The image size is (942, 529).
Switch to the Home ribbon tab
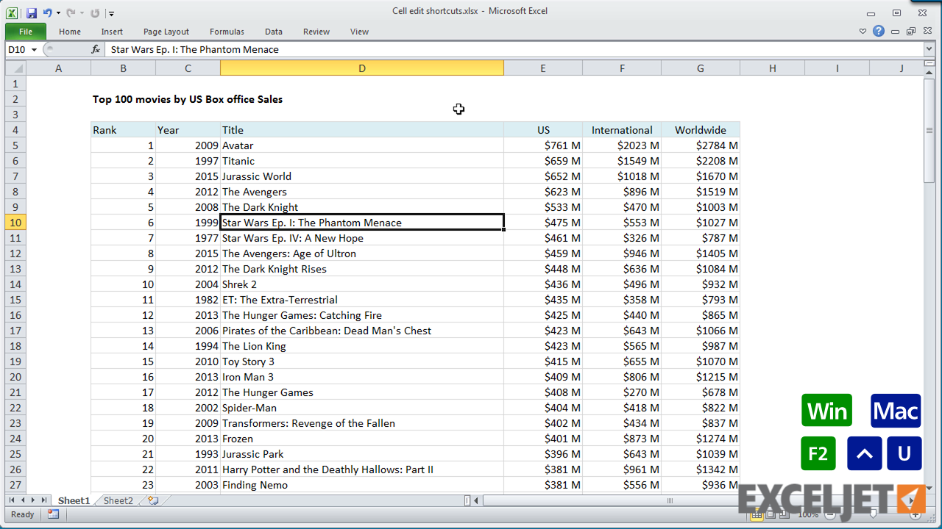70,32
